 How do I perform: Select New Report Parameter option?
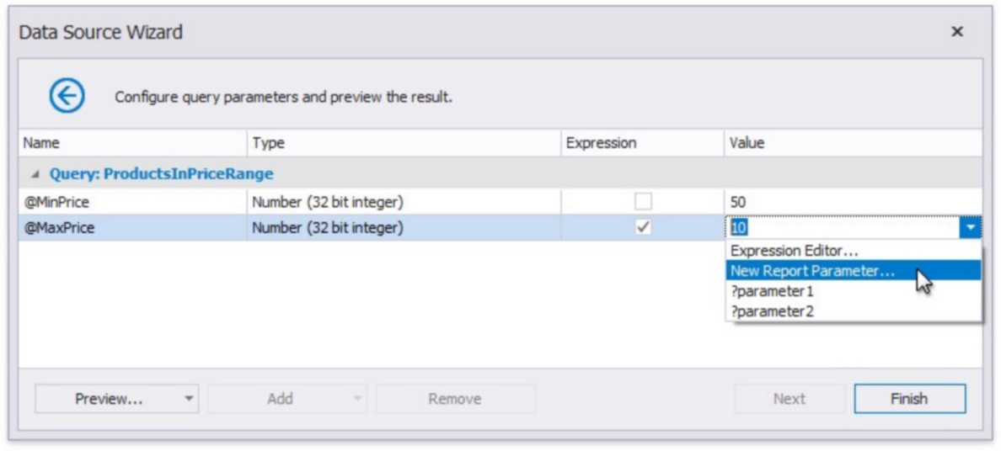tap(812, 271)
